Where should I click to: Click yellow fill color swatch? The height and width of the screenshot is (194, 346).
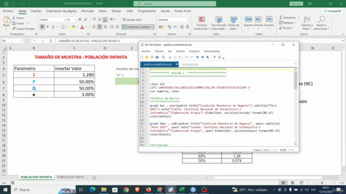tap(74, 27)
